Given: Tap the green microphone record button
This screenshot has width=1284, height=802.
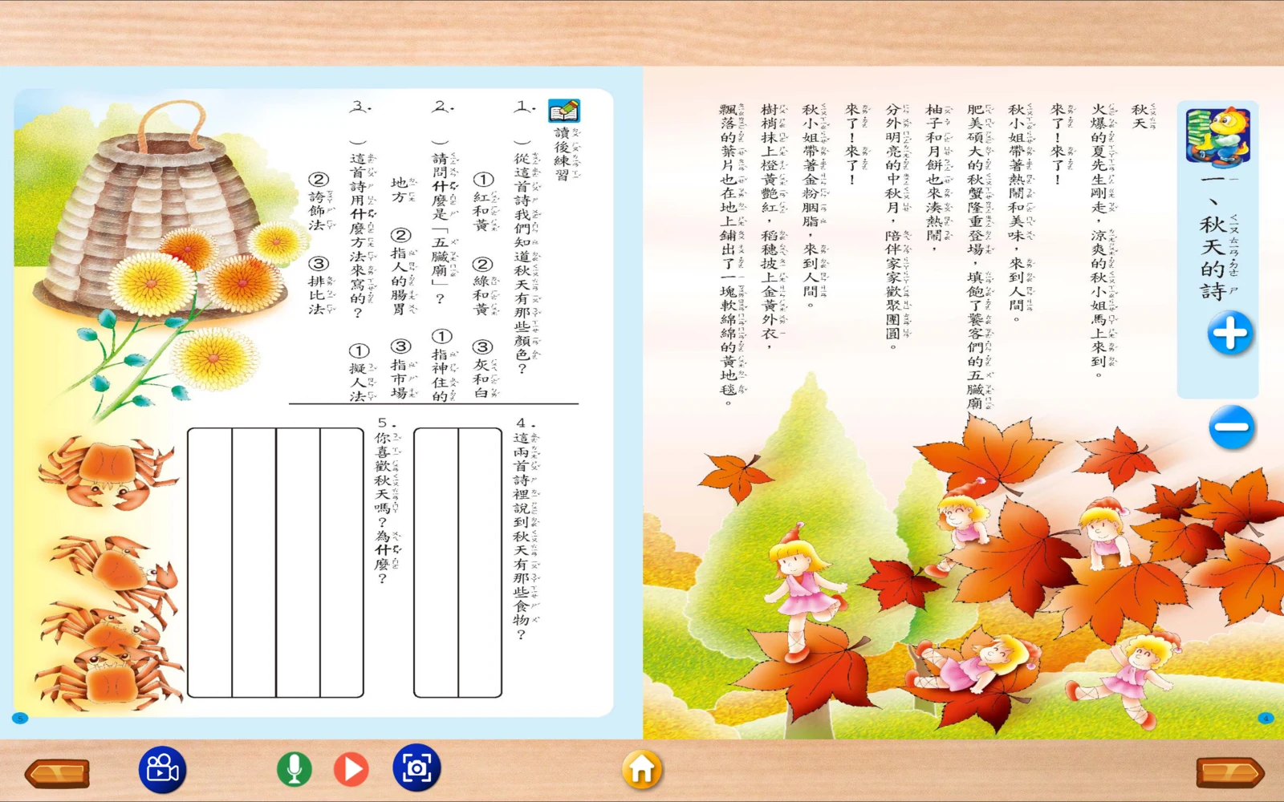Looking at the screenshot, I should 295,769.
